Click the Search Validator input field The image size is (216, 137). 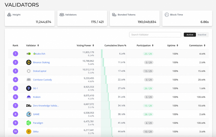(x=155, y=35)
